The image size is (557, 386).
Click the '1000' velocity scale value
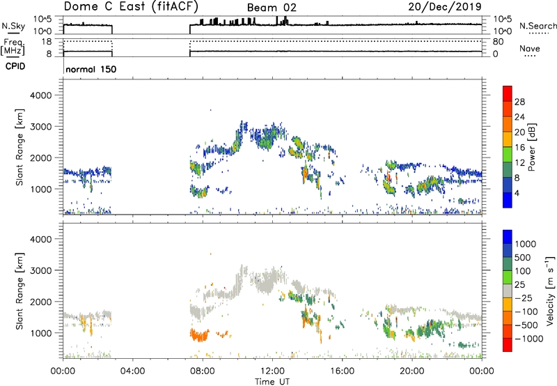[x=526, y=244]
